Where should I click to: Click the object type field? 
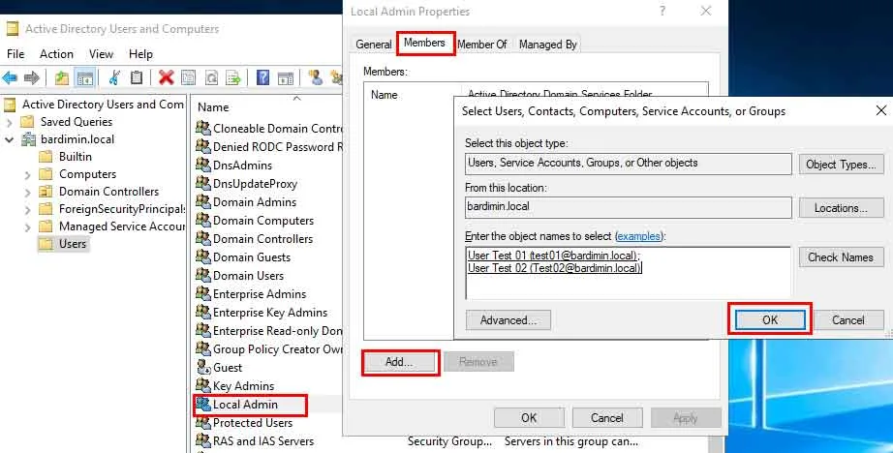(629, 164)
